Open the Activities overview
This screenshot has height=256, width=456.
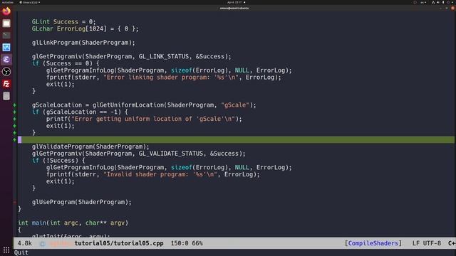pyautogui.click(x=8, y=2)
